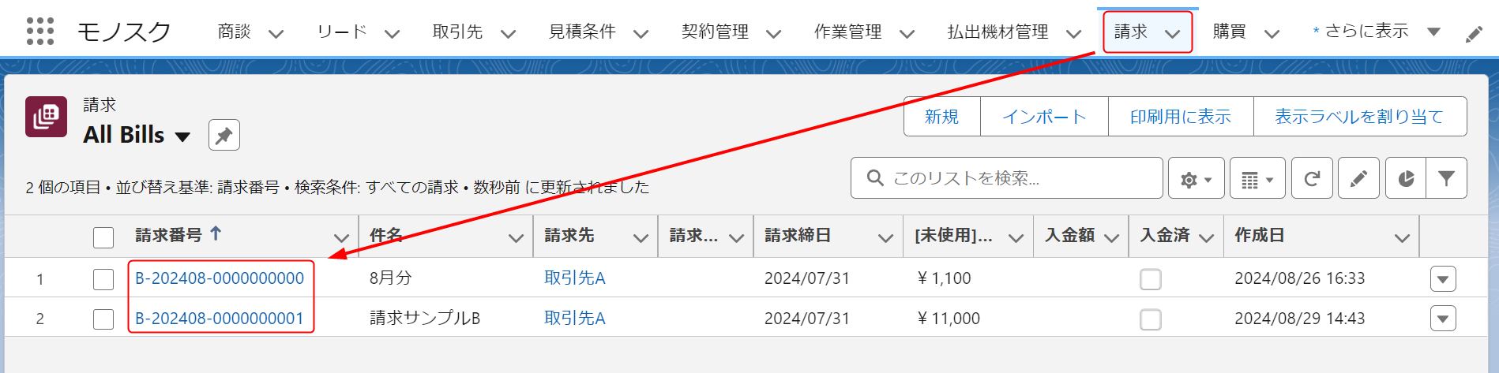1499x373 pixels.
Task: Show the charts panel icon
Action: coord(1406,179)
